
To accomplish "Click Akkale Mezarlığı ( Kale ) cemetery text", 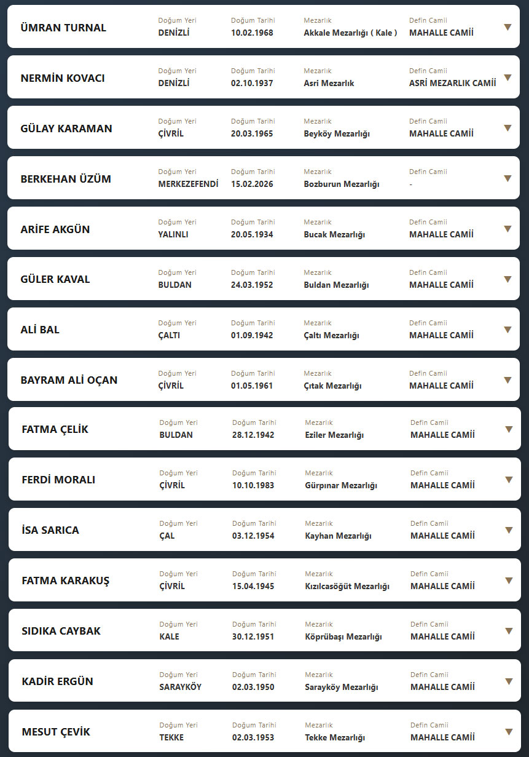I will click(x=350, y=33).
